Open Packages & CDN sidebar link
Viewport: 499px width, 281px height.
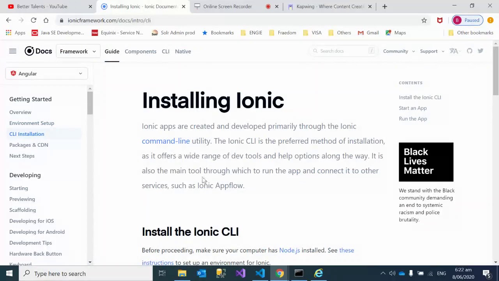click(28, 145)
